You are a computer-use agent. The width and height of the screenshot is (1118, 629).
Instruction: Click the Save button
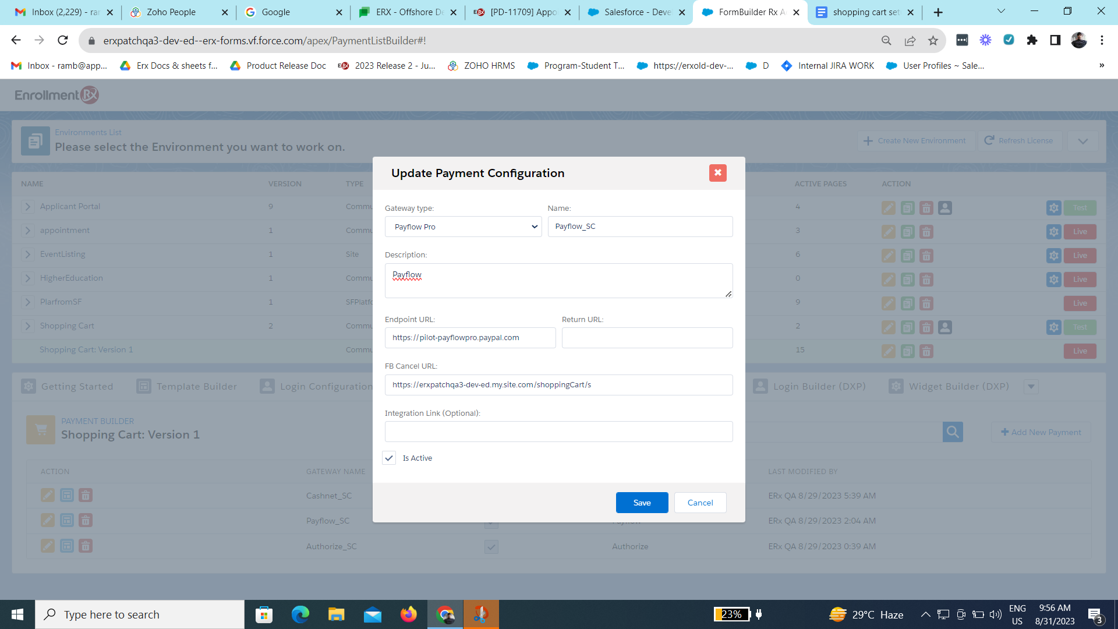pyautogui.click(x=642, y=503)
